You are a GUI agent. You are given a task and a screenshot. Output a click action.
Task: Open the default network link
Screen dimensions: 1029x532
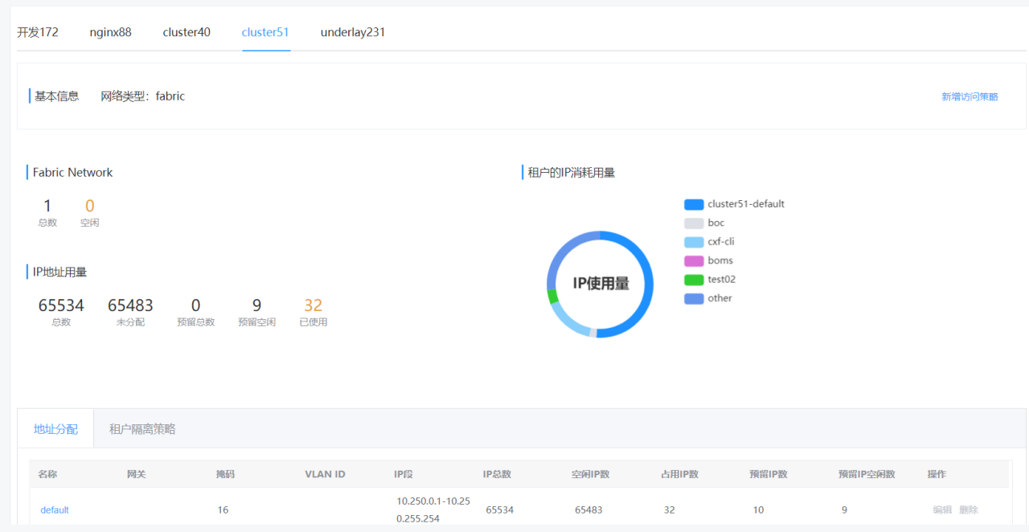tap(55, 509)
